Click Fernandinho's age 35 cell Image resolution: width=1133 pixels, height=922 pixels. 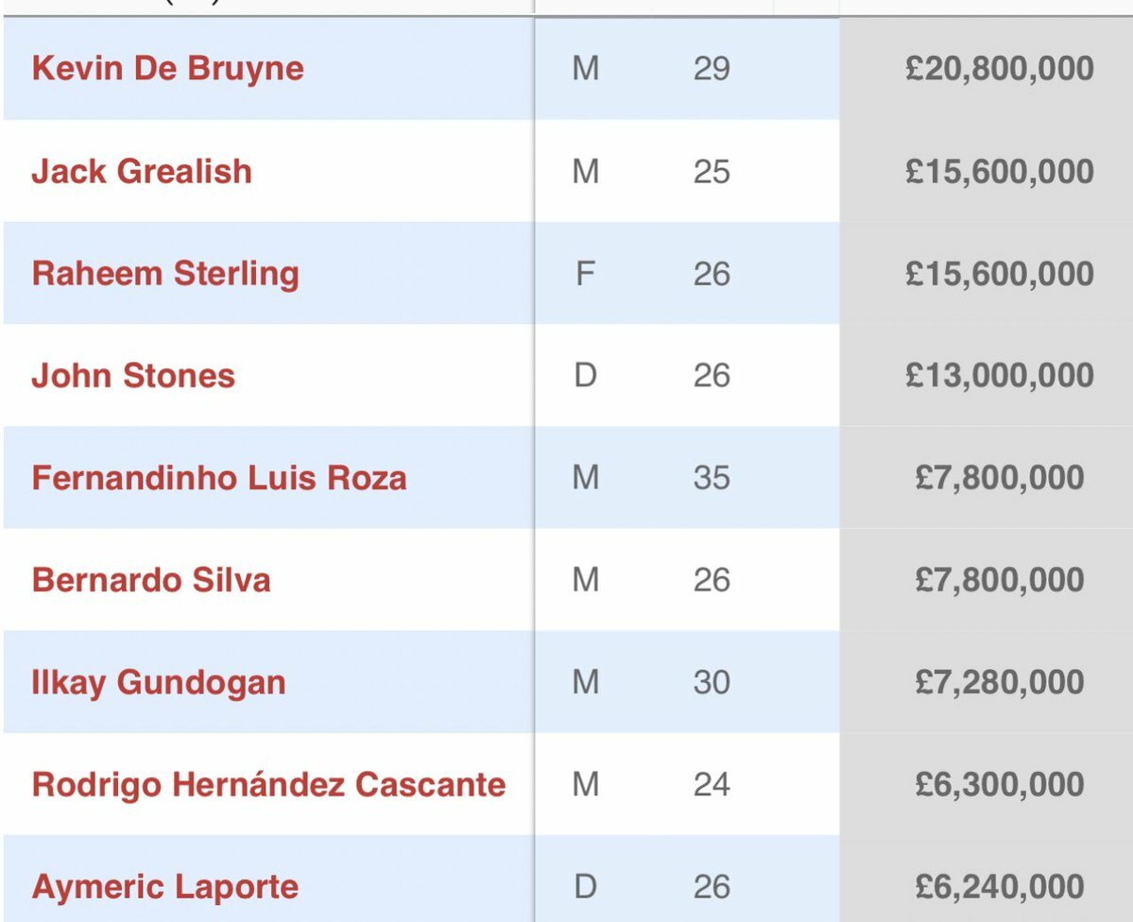tap(712, 478)
